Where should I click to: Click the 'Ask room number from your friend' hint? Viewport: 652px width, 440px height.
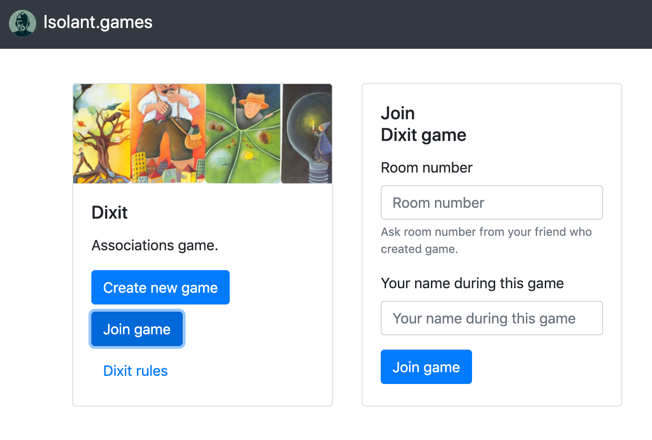click(486, 240)
